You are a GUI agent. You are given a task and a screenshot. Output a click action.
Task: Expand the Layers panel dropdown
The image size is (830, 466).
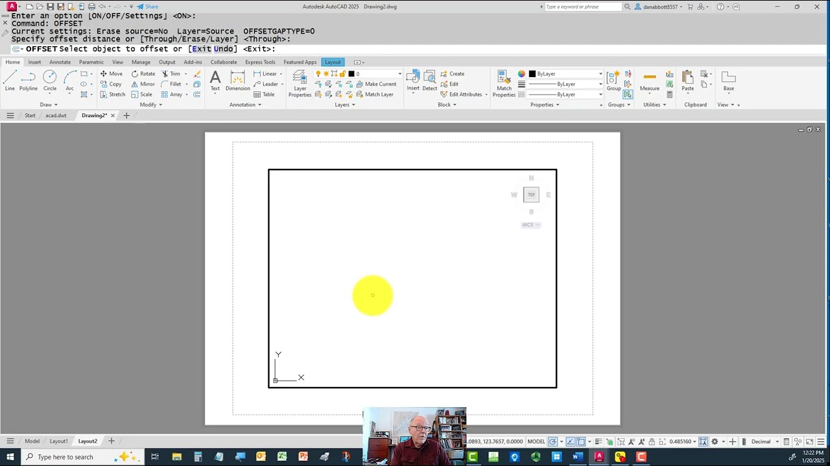tap(345, 105)
